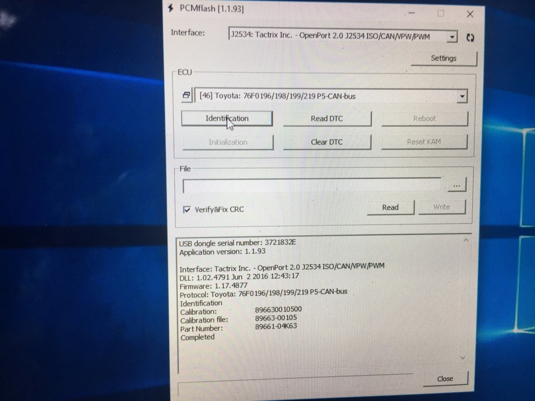Click the log scroll down arrow
The image size is (535, 401).
point(463,358)
